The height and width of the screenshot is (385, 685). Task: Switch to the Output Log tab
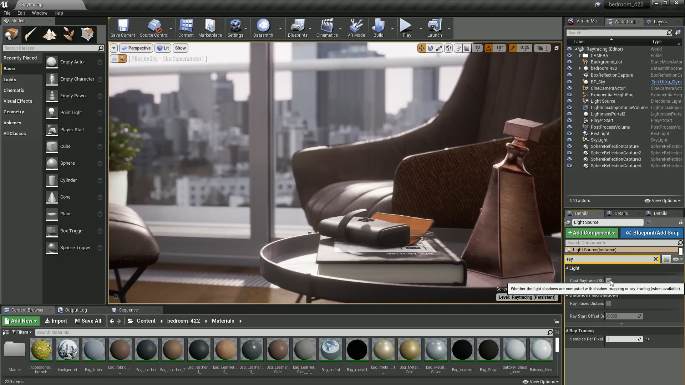[76, 310]
